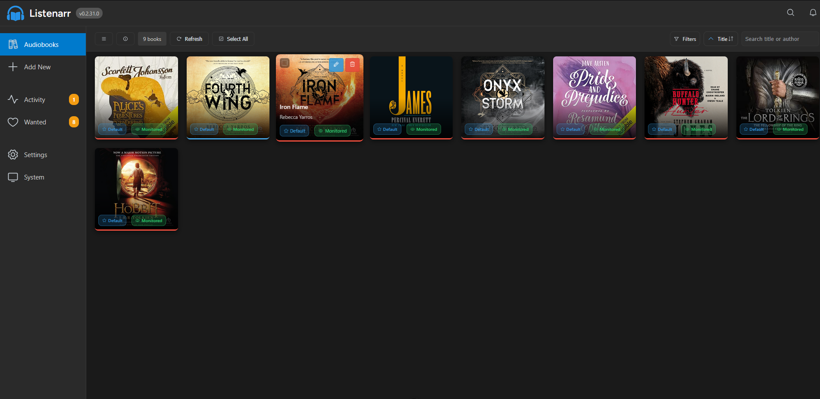820x399 pixels.
Task: Open notifications with the bell icon
Action: [813, 13]
